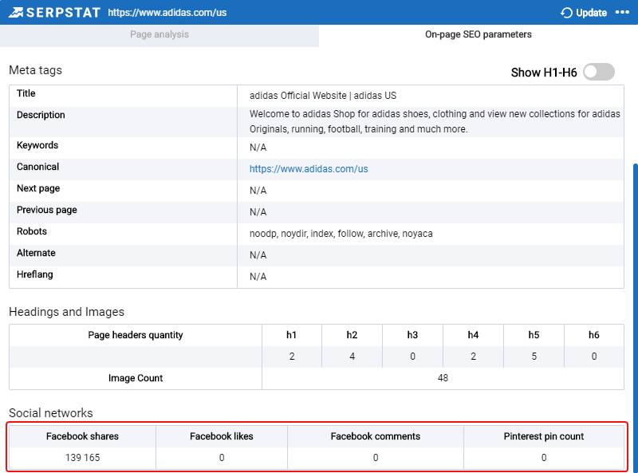Click the SERPSTAT brand name text

(64, 13)
